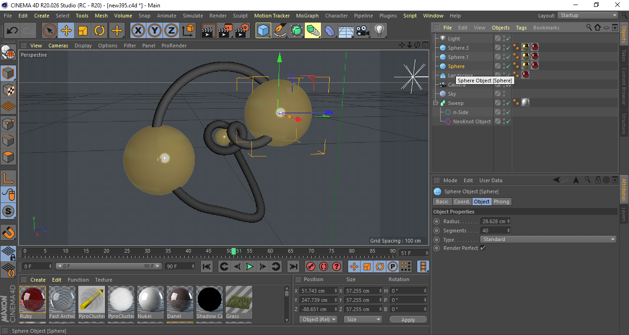Switch to Texture mode icon
The width and height of the screenshot is (629, 335).
[8, 90]
